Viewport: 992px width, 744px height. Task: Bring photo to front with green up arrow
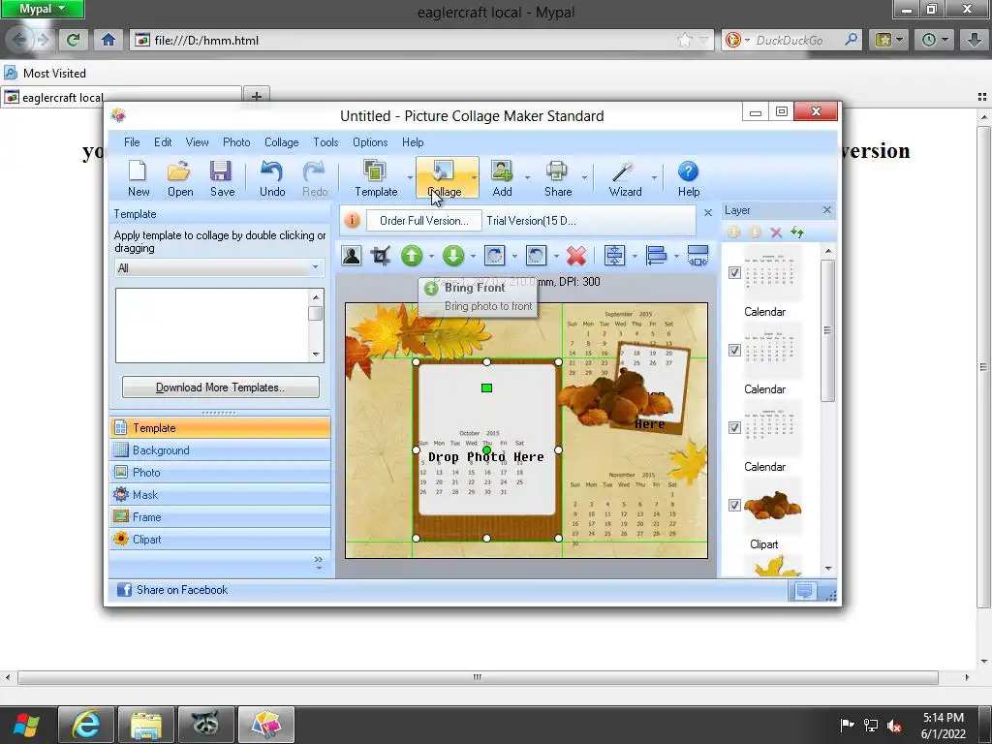(411, 256)
